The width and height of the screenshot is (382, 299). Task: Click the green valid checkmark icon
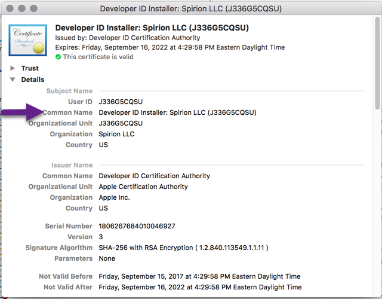[58, 57]
